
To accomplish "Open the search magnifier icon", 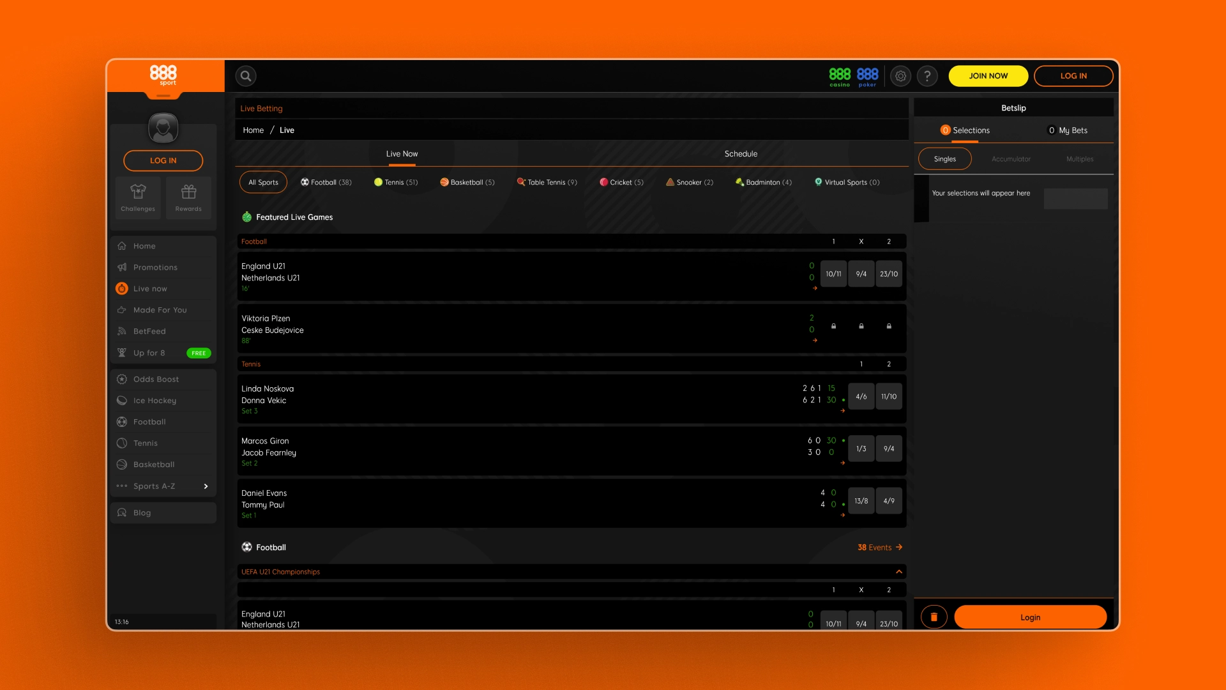I will pyautogui.click(x=246, y=76).
